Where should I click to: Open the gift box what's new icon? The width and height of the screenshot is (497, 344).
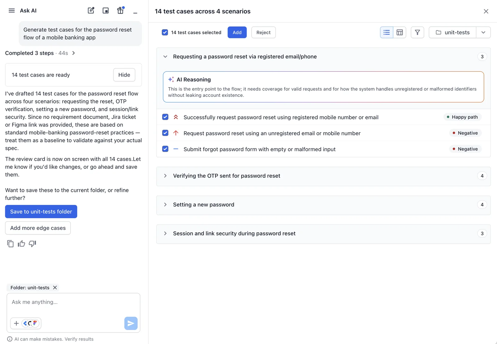[x=121, y=10]
